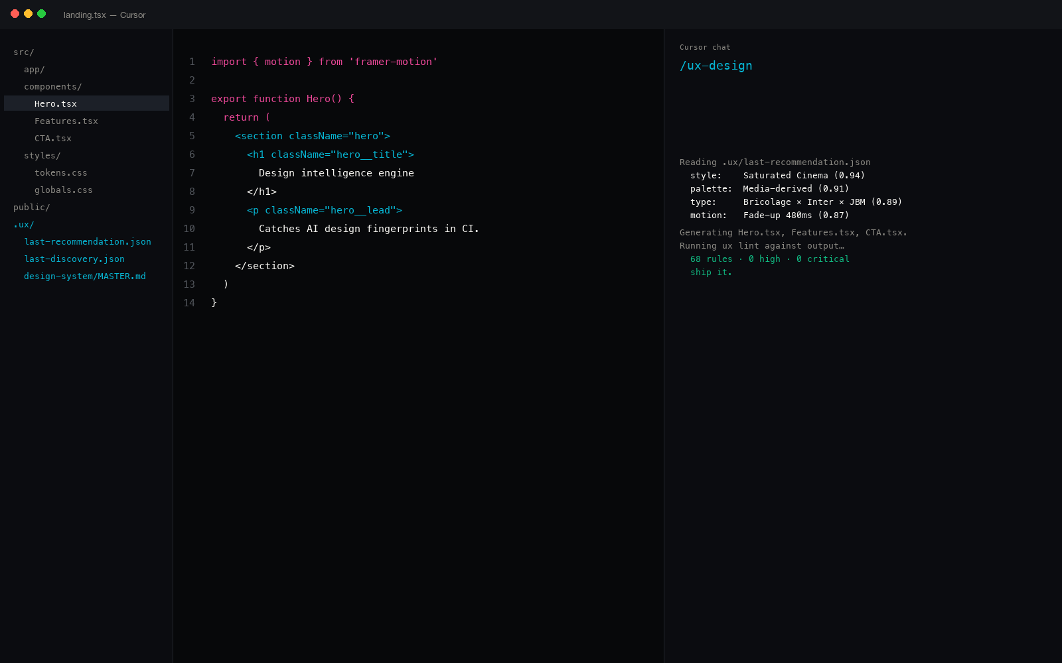Click the /ux-design command in chat
The width and height of the screenshot is (1062, 663).
pyautogui.click(x=716, y=66)
